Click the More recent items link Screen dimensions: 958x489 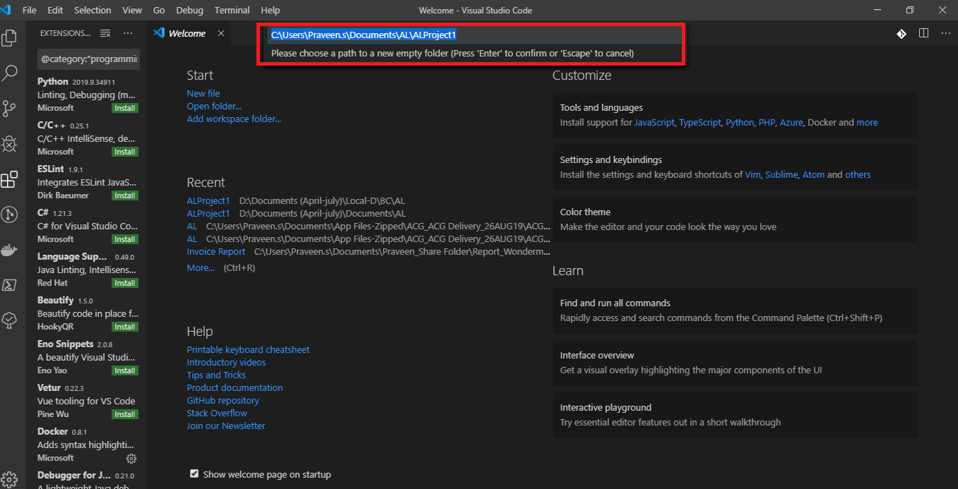201,267
